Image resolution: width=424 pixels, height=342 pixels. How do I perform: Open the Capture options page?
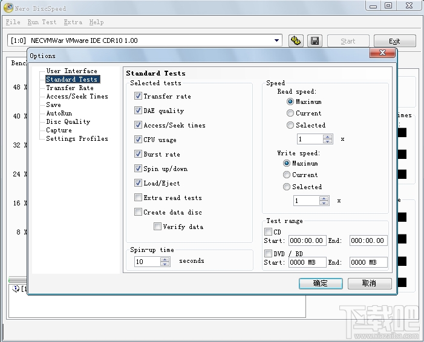tap(59, 130)
